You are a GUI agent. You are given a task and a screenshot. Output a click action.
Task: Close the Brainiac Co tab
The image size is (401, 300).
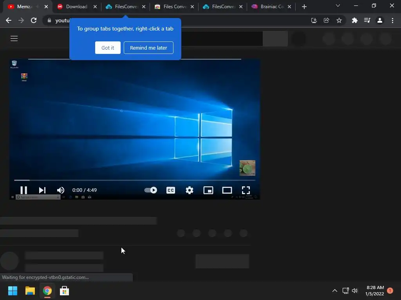289,7
